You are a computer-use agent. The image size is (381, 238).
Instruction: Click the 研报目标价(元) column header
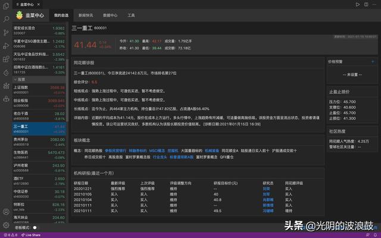pyautogui.click(x=226, y=183)
